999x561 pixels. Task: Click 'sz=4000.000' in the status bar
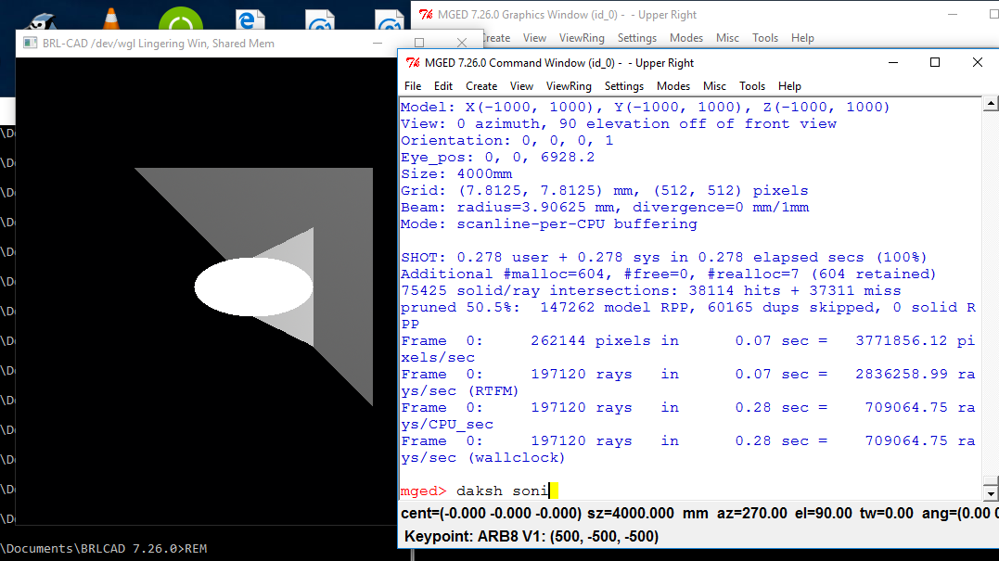[630, 513]
